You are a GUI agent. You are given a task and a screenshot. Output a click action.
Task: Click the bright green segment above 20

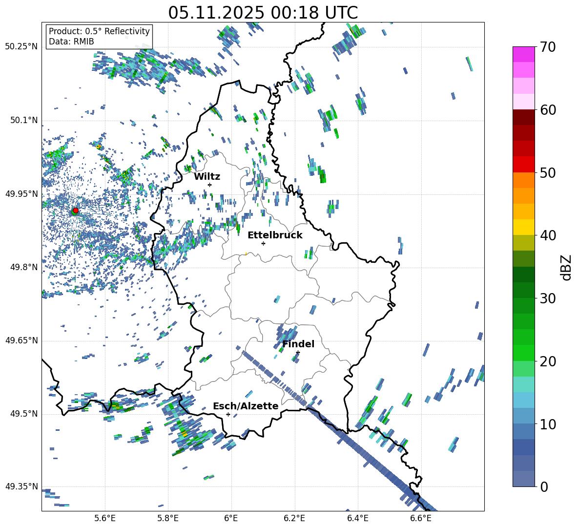[524, 353]
